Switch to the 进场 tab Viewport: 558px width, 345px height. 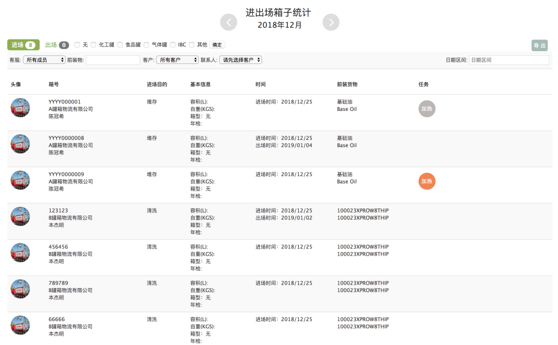point(23,45)
